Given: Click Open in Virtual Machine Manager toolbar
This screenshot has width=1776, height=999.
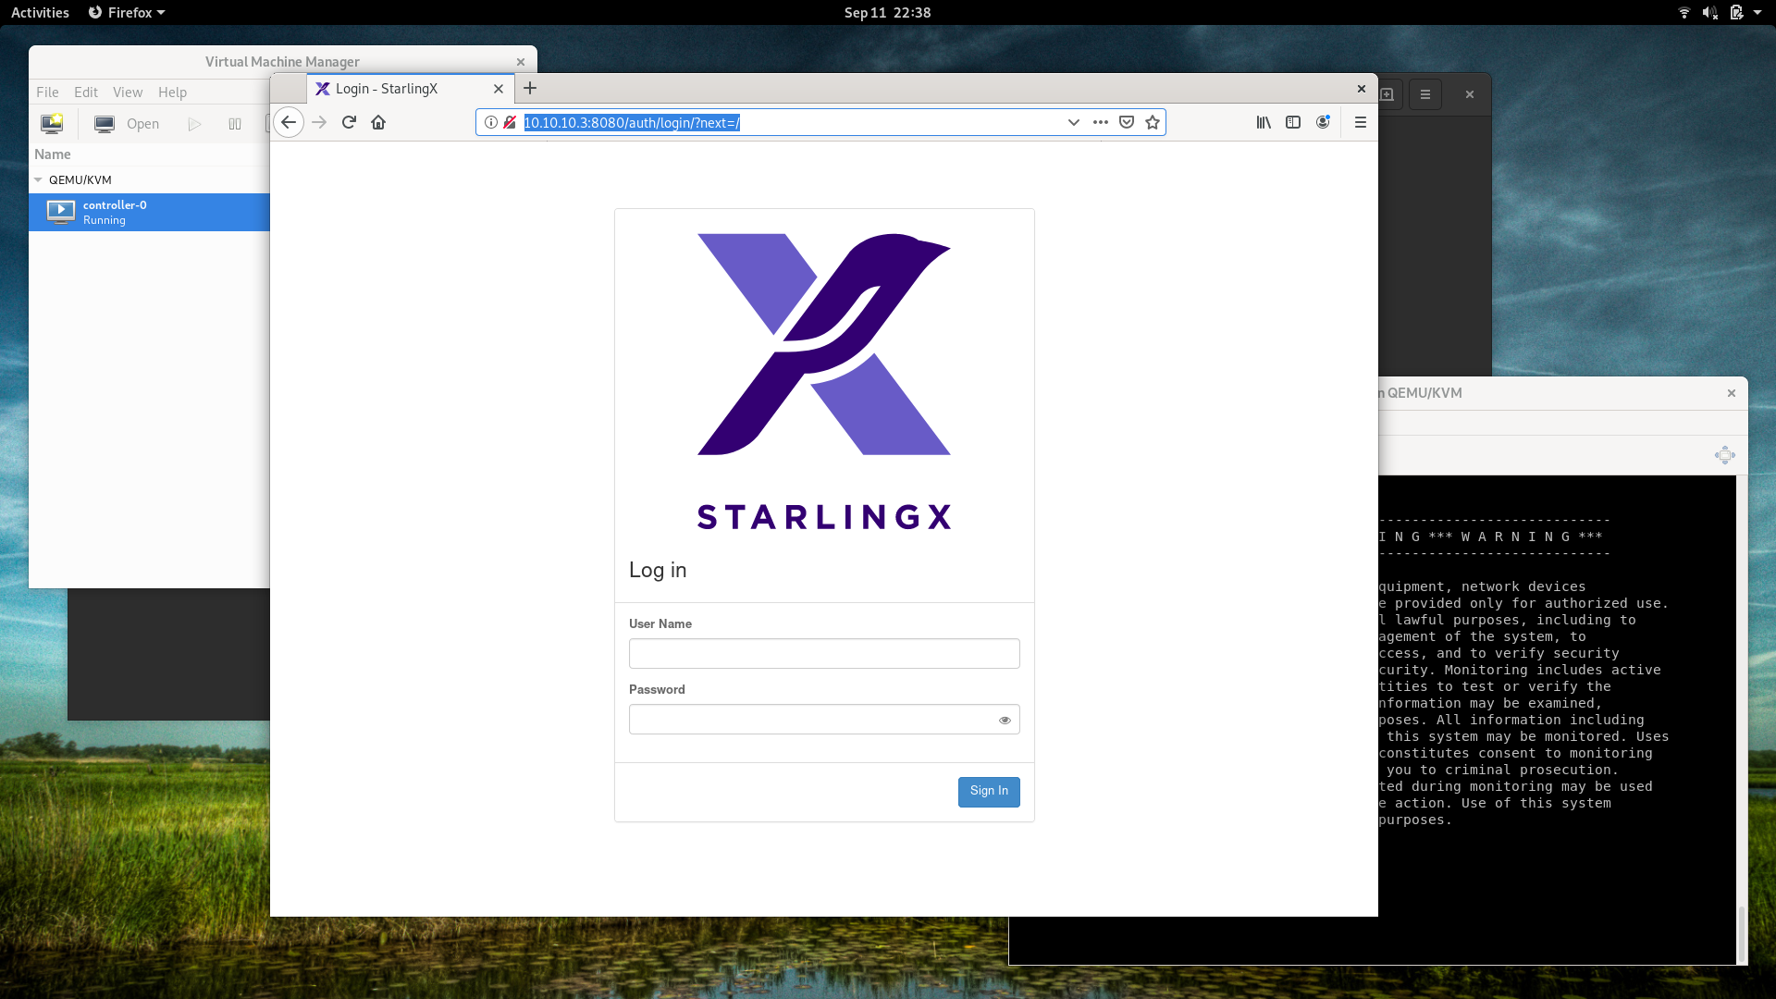Looking at the screenshot, I should pyautogui.click(x=128, y=123).
